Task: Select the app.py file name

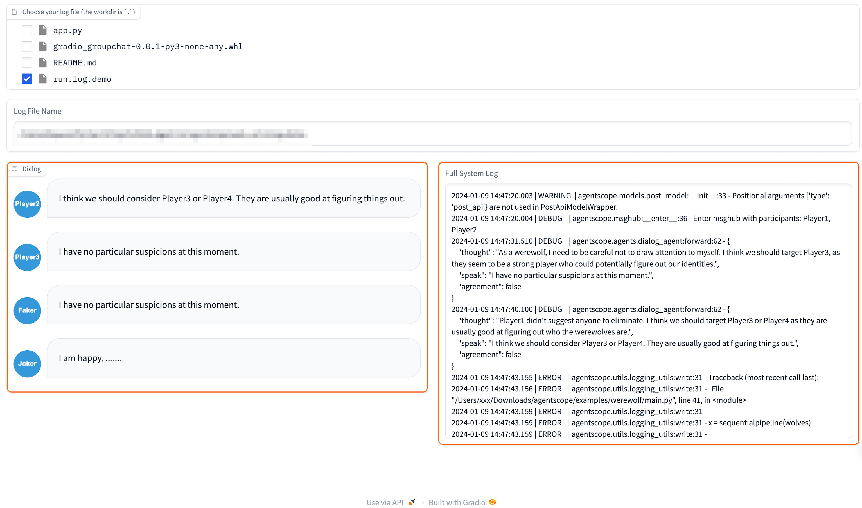Action: [67, 30]
